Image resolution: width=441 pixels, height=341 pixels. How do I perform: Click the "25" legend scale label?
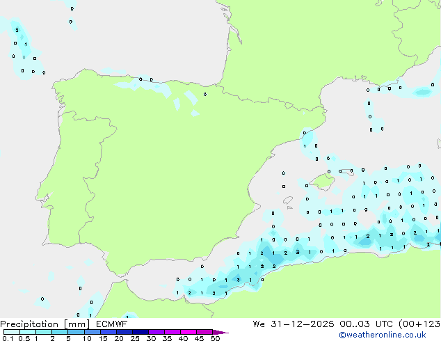135,338
